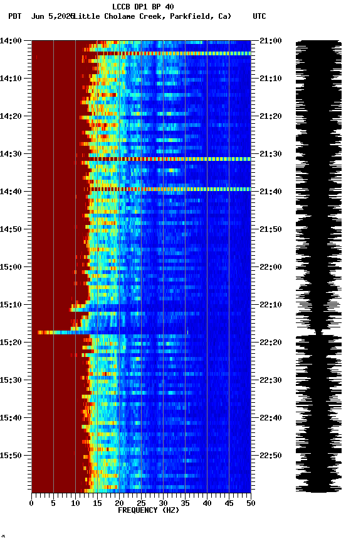
Task: Click the '20' frequency axis label
Action: tap(119, 503)
